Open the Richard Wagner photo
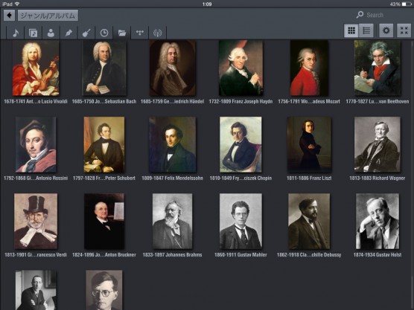The width and height of the screenshot is (414, 310). point(378,144)
